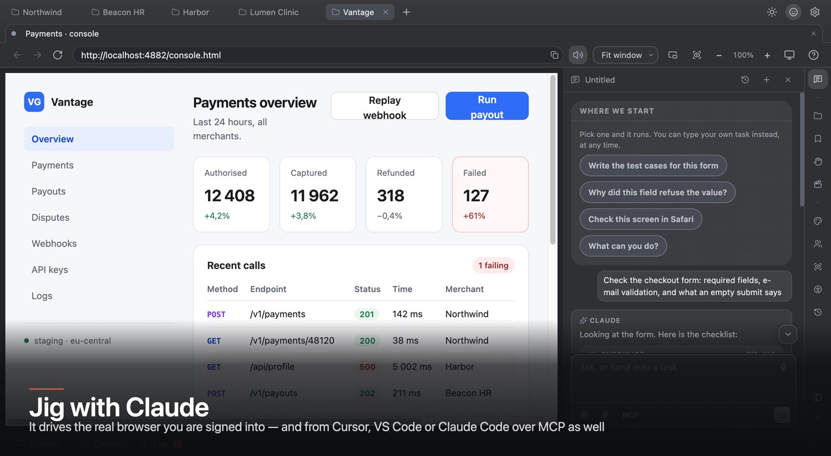Switch to the Beacon HR project tab

pos(118,12)
